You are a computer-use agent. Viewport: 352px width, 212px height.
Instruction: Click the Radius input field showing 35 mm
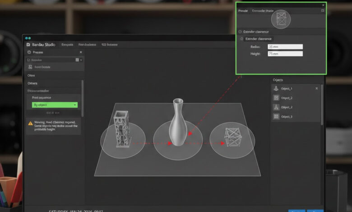point(285,47)
